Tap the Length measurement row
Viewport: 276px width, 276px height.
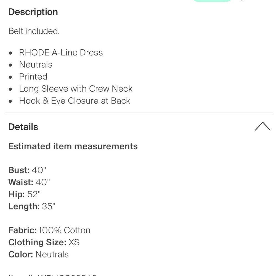pos(32,206)
